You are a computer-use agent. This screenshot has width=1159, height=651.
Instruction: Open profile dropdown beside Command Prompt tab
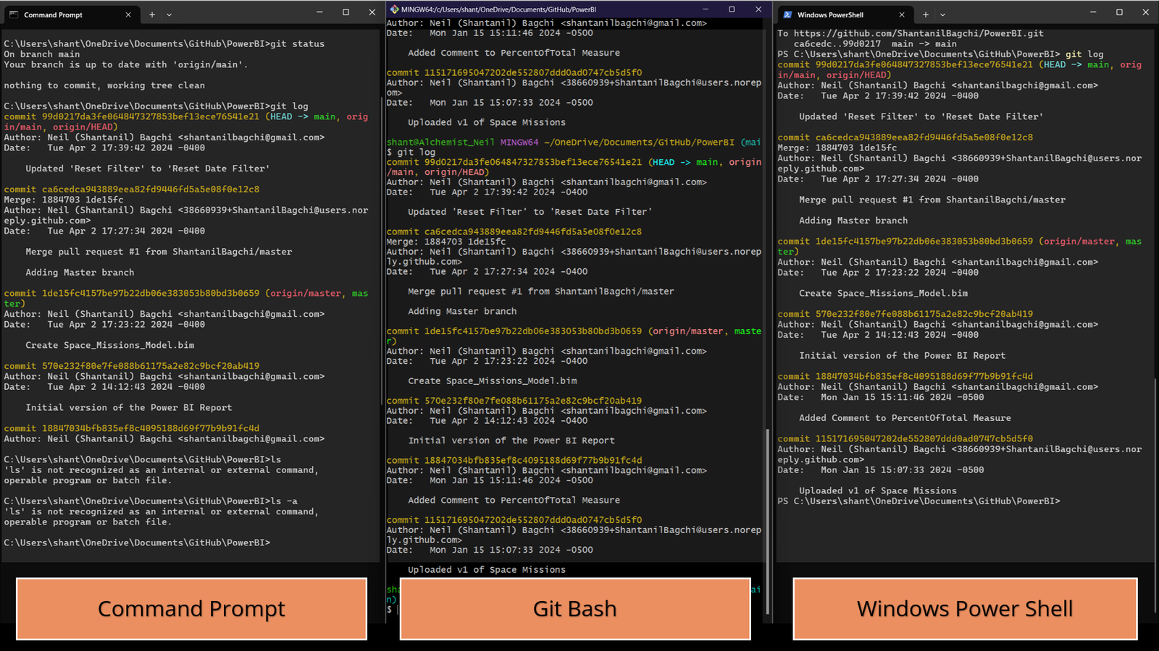(170, 14)
